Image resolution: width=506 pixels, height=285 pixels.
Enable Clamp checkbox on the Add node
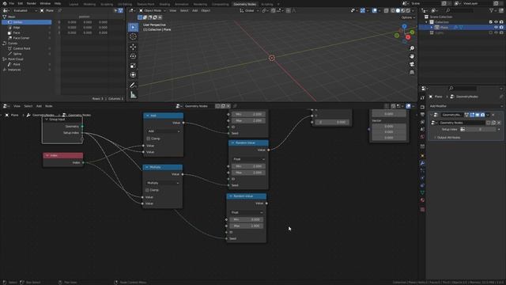point(149,139)
